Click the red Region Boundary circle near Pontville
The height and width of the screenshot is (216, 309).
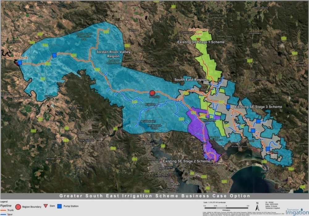152,92
